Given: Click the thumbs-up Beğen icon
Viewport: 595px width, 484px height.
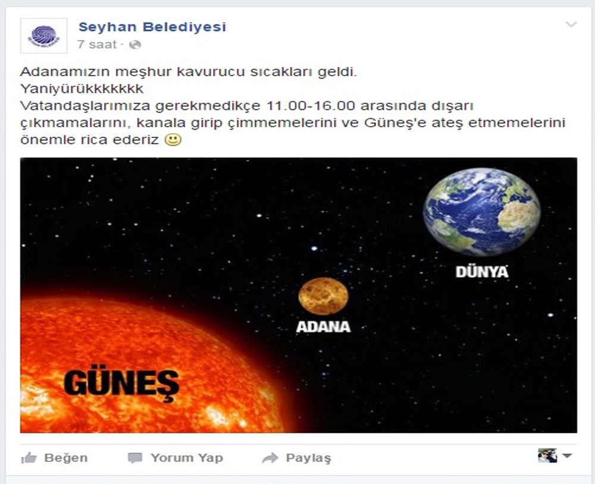Looking at the screenshot, I should pyautogui.click(x=29, y=458).
